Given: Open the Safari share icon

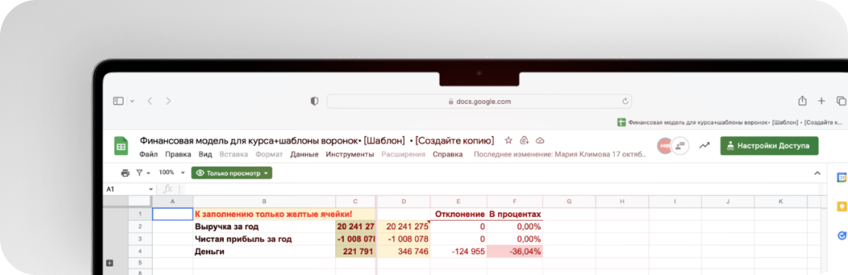Looking at the screenshot, I should 803,101.
